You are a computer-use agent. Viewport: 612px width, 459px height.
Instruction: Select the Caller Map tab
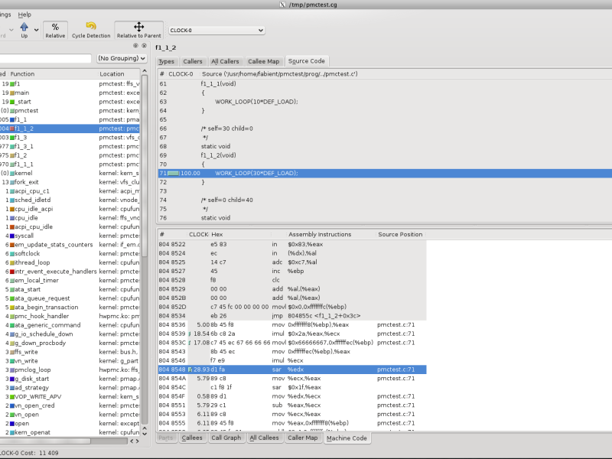tap(302, 438)
